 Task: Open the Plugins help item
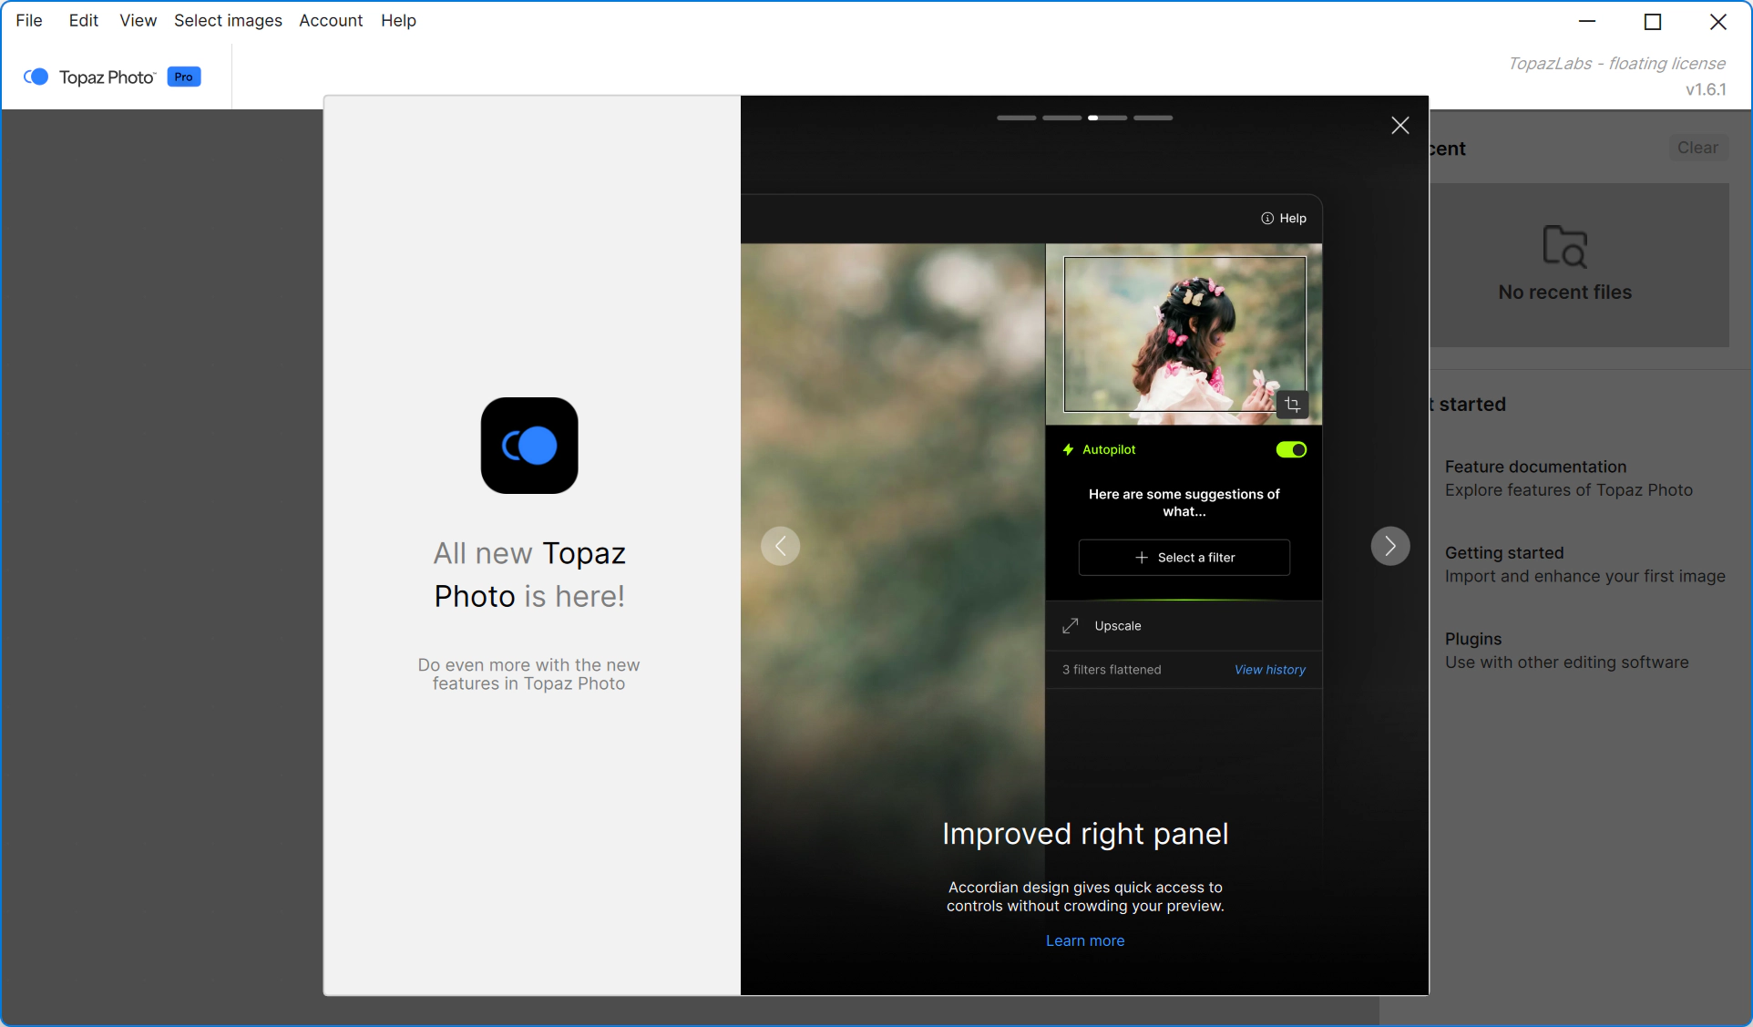(1567, 651)
